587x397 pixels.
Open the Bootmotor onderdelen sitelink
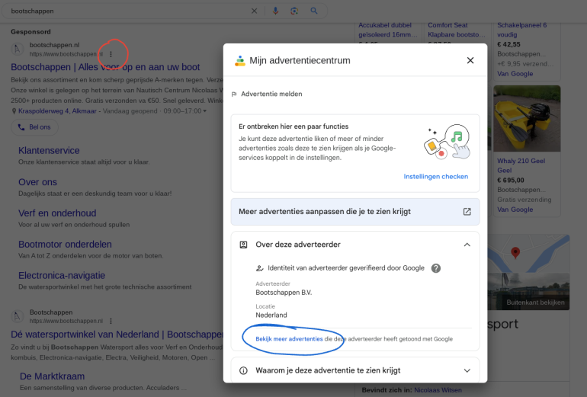point(65,245)
